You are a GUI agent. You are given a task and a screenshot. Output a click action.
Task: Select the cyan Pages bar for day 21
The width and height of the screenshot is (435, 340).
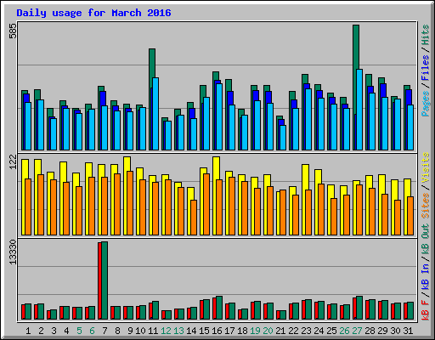(283, 138)
